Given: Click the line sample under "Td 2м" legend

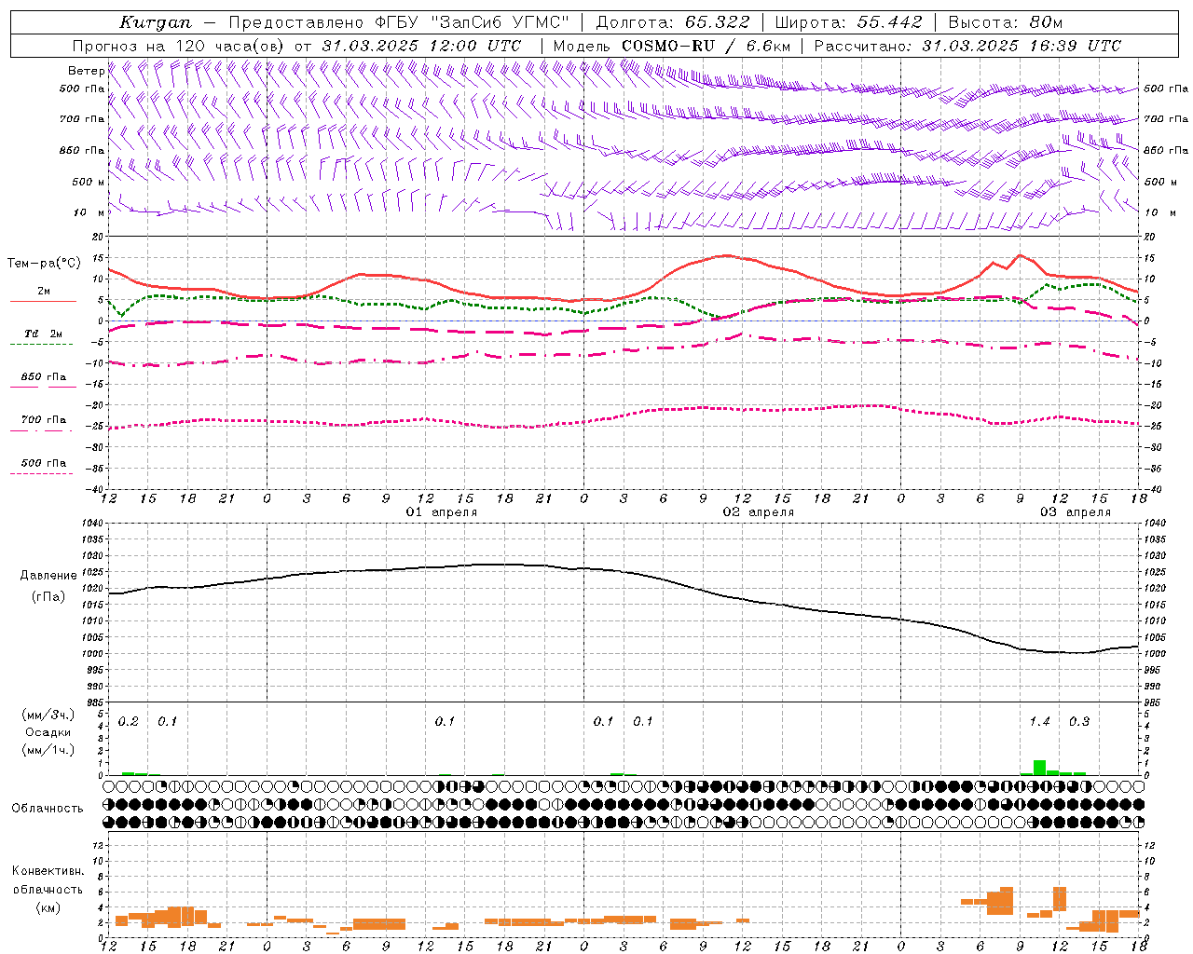Looking at the screenshot, I should 41,345.
